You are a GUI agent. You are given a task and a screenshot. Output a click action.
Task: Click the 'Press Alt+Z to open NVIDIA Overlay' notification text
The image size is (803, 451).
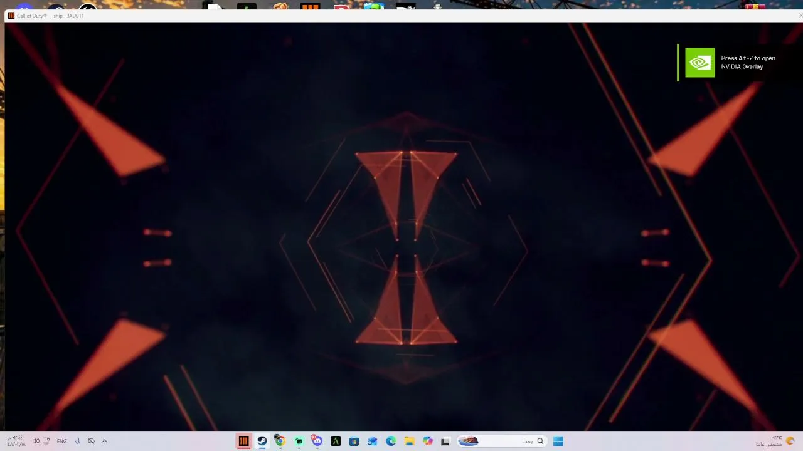[748, 62]
